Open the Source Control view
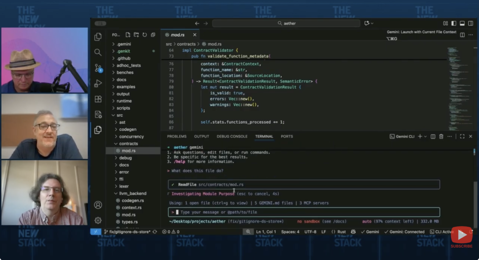Image resolution: width=479 pixels, height=260 pixels. click(x=98, y=68)
